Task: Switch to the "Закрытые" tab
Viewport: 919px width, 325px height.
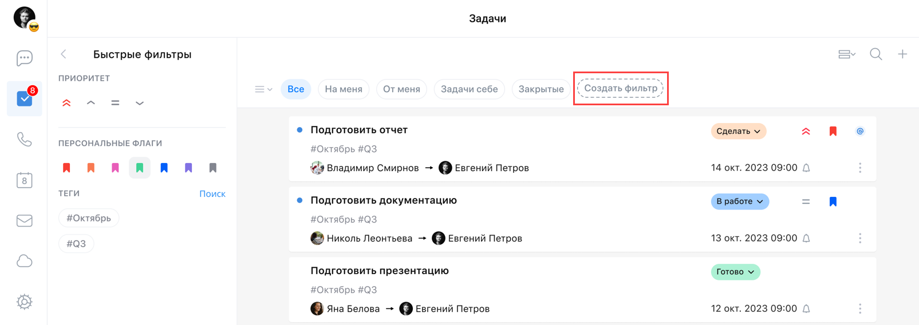Action: click(x=541, y=89)
